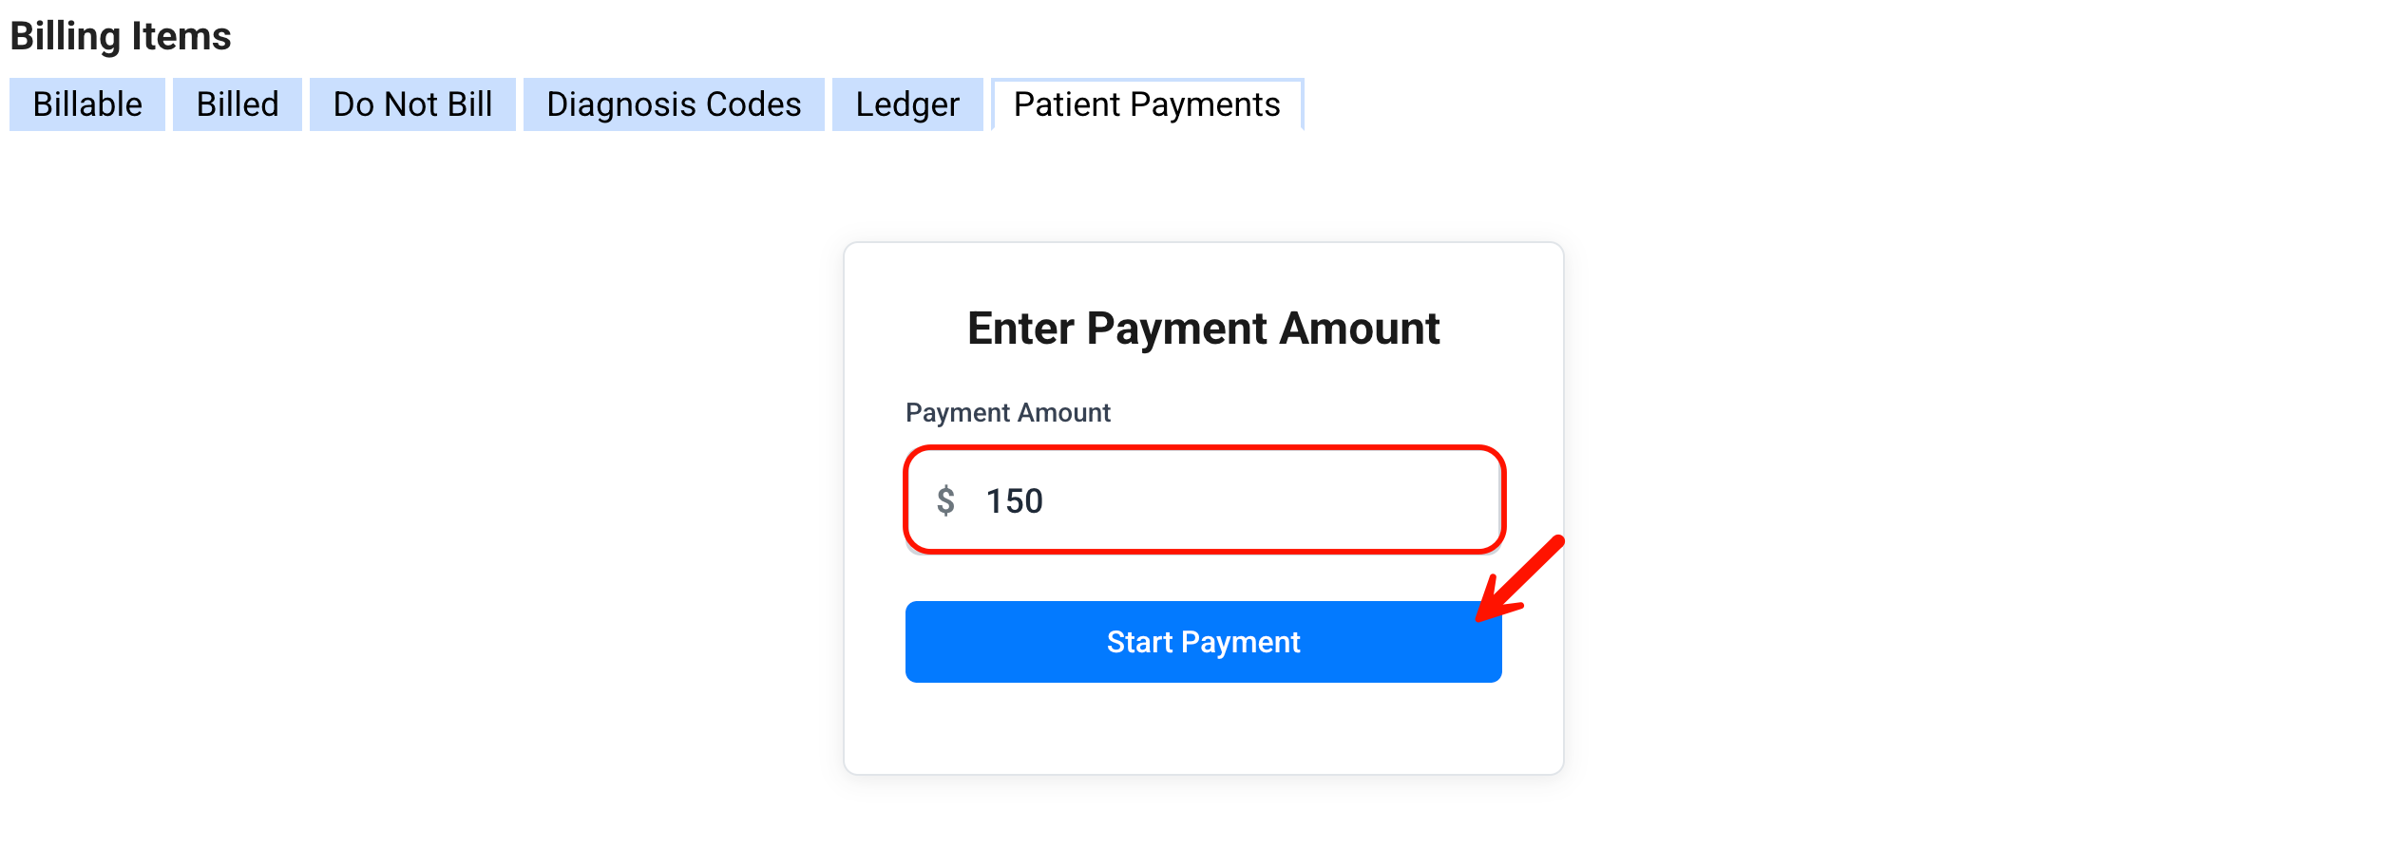Screen dimensions: 2402x847
Task: Click empty card space below Start Payment
Action: point(1203,727)
